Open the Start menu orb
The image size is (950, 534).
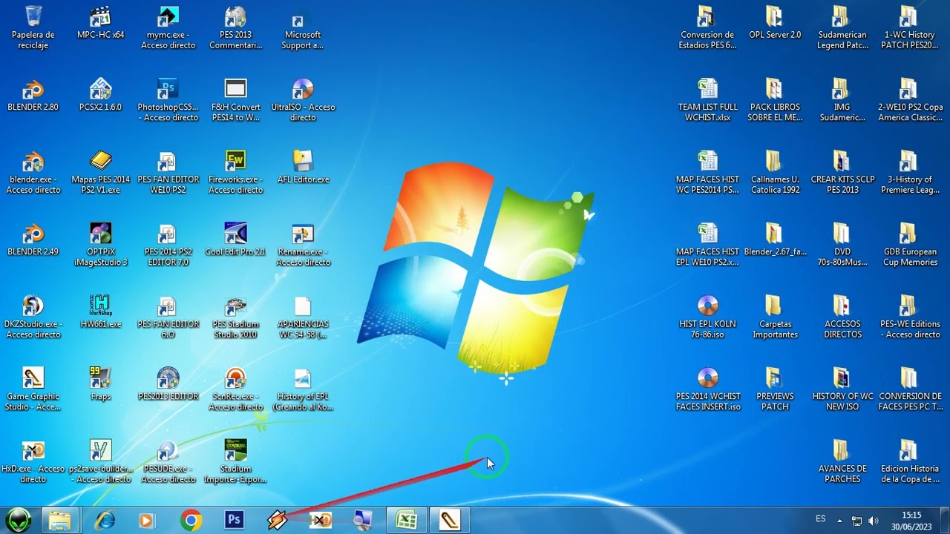pyautogui.click(x=19, y=520)
